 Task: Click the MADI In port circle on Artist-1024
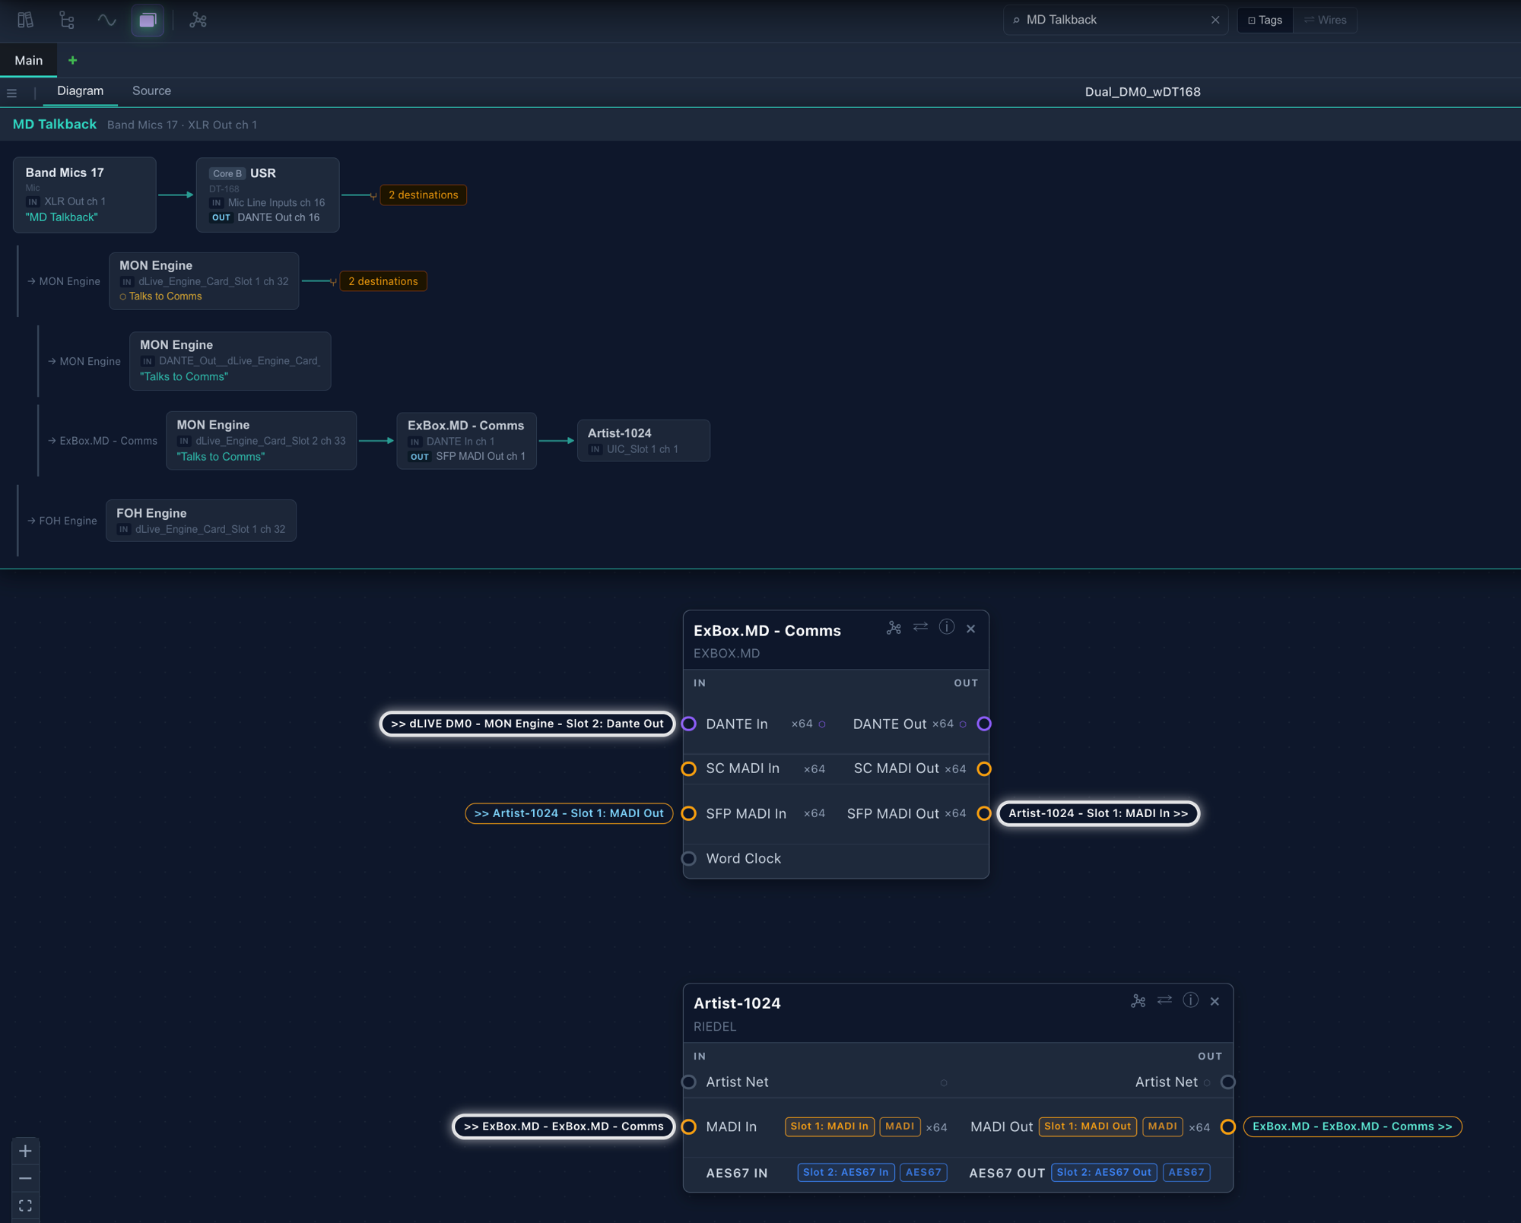(689, 1126)
